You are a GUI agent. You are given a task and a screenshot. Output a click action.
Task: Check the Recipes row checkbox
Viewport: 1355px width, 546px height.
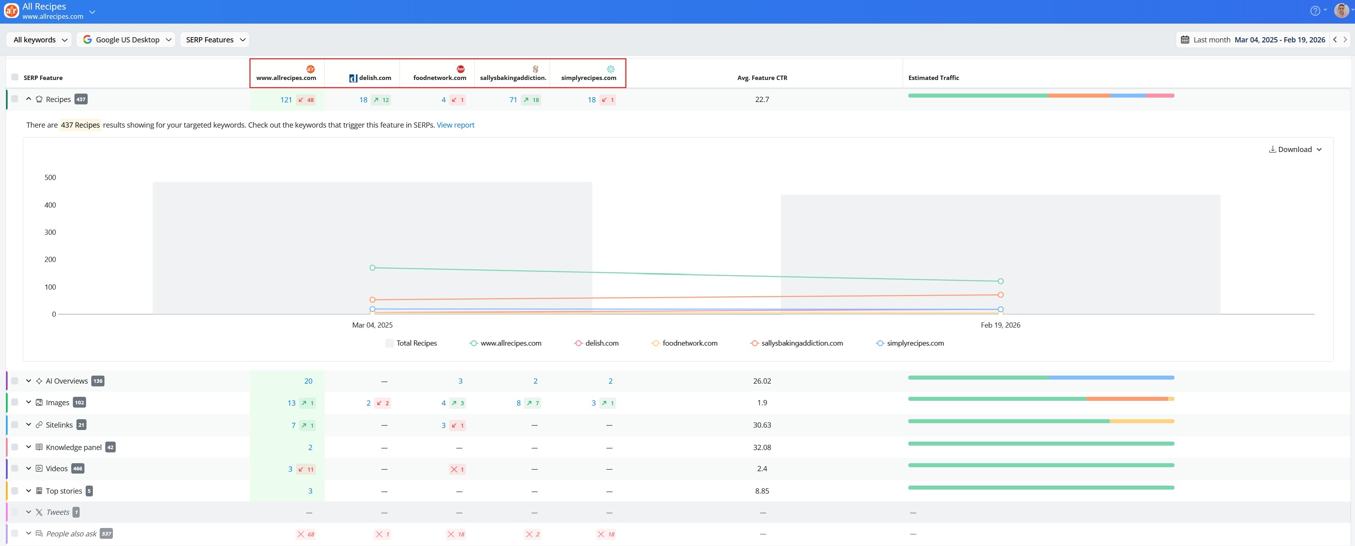15,99
